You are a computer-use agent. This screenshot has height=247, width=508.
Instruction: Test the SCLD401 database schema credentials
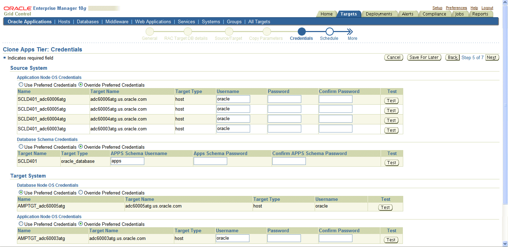coord(392,163)
